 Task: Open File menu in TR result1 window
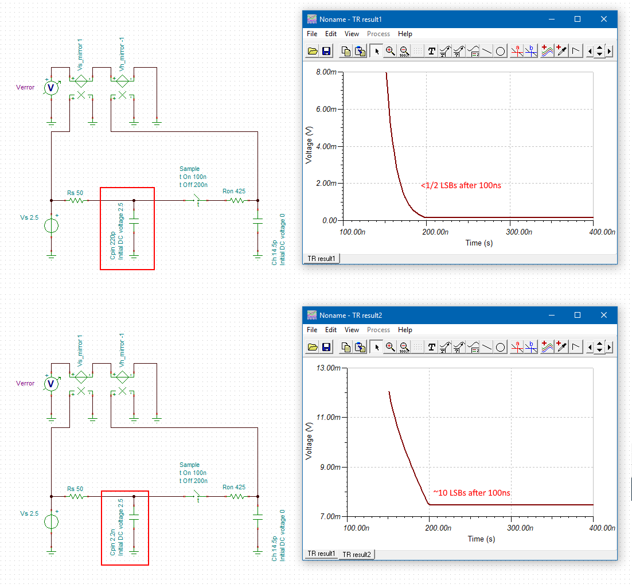pyautogui.click(x=312, y=34)
